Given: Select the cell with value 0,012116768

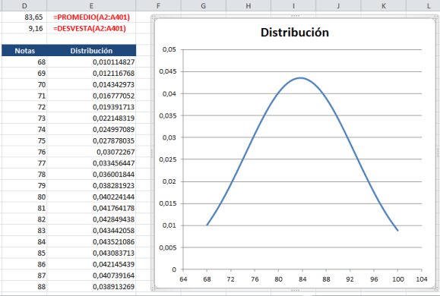Looking at the screenshot, I should 91,73.
